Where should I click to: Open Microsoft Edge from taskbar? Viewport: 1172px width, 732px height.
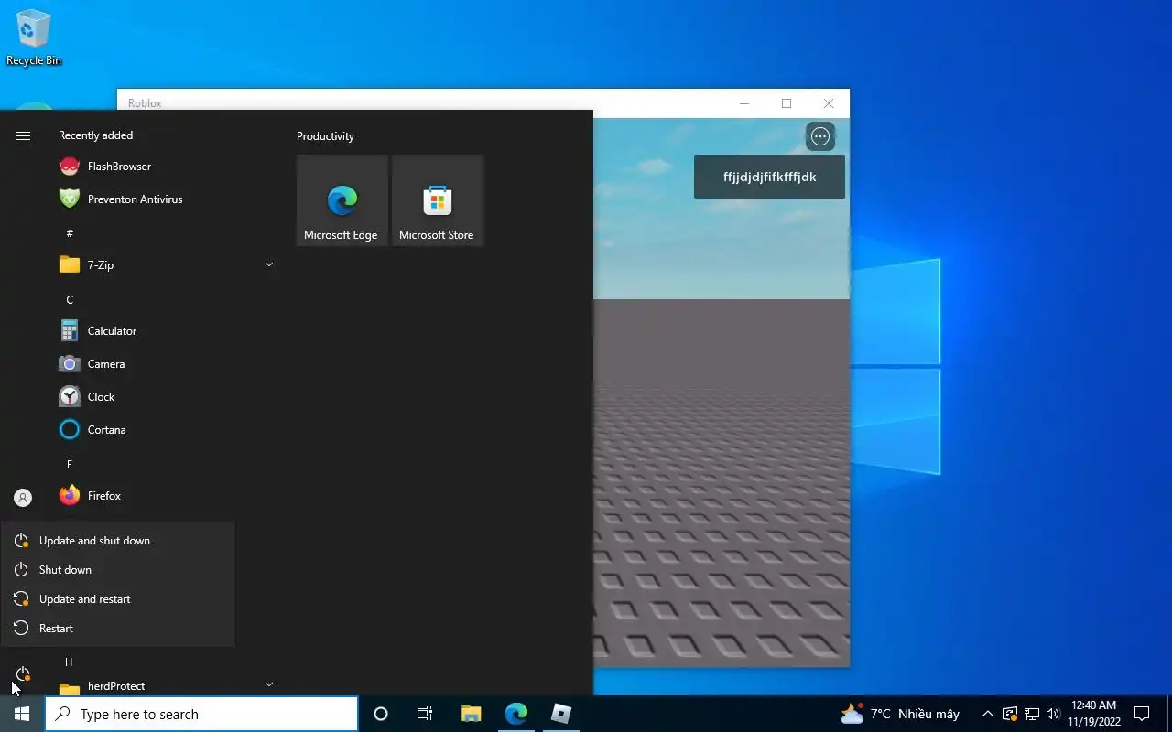[x=516, y=714]
